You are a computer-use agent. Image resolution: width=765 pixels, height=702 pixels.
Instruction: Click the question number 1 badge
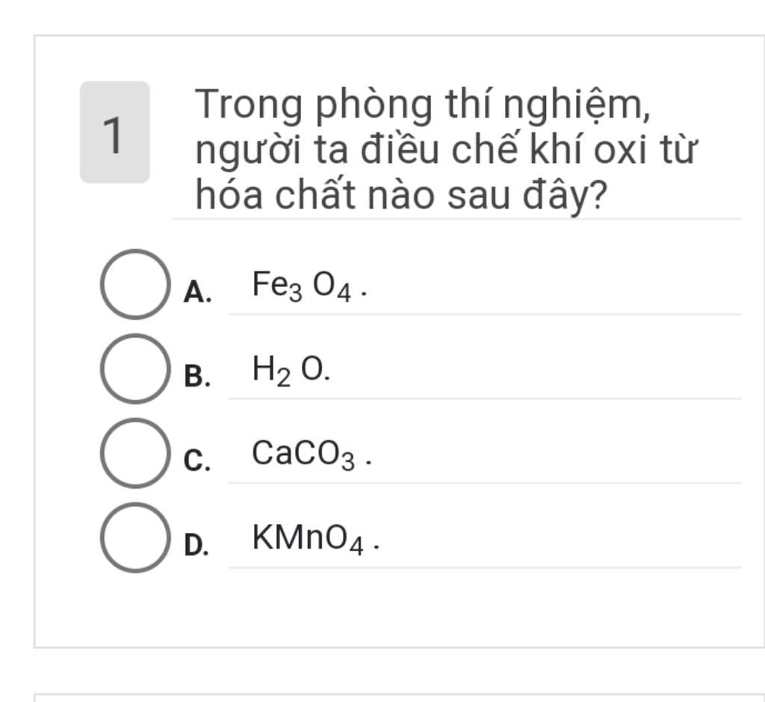(x=114, y=132)
